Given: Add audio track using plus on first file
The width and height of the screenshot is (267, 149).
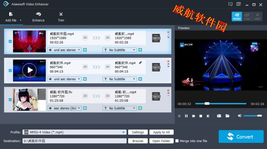Looking at the screenshot, I should point(85,50).
